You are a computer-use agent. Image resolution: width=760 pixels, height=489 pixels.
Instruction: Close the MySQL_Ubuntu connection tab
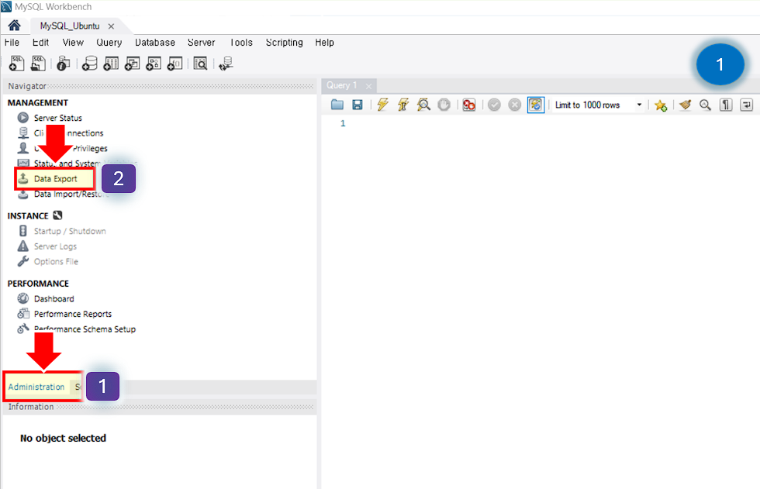click(111, 26)
